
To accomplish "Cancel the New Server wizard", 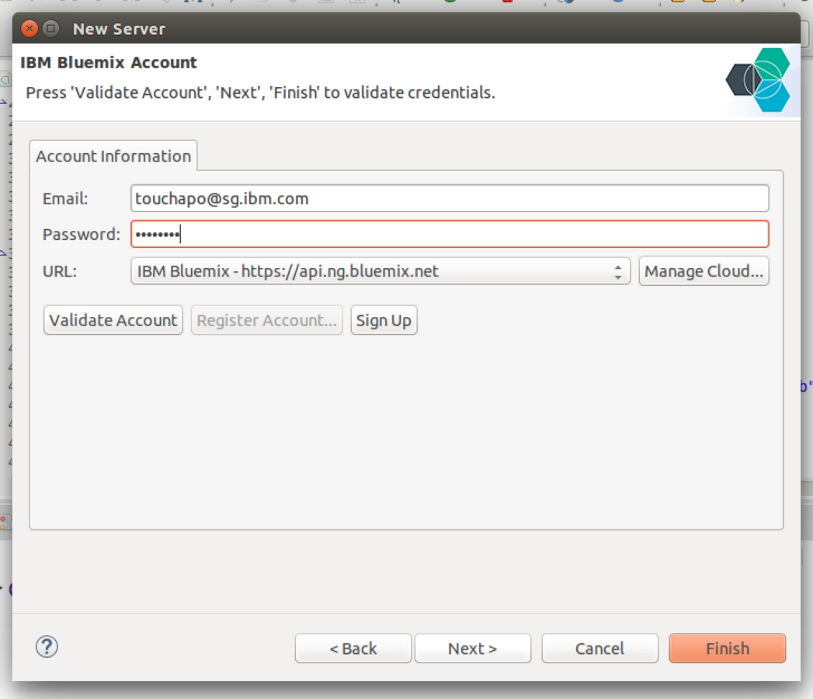I will coord(600,649).
